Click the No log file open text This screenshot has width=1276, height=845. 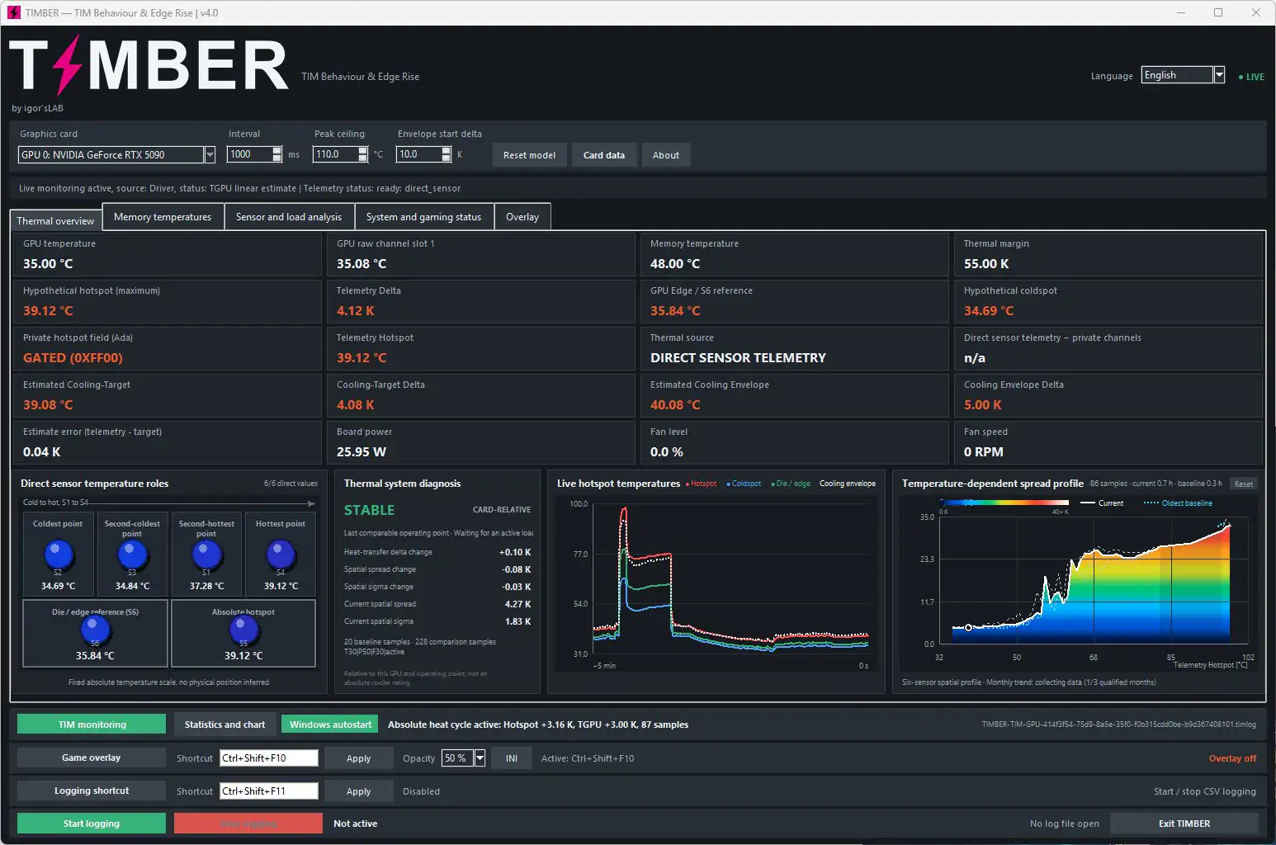tap(1065, 824)
